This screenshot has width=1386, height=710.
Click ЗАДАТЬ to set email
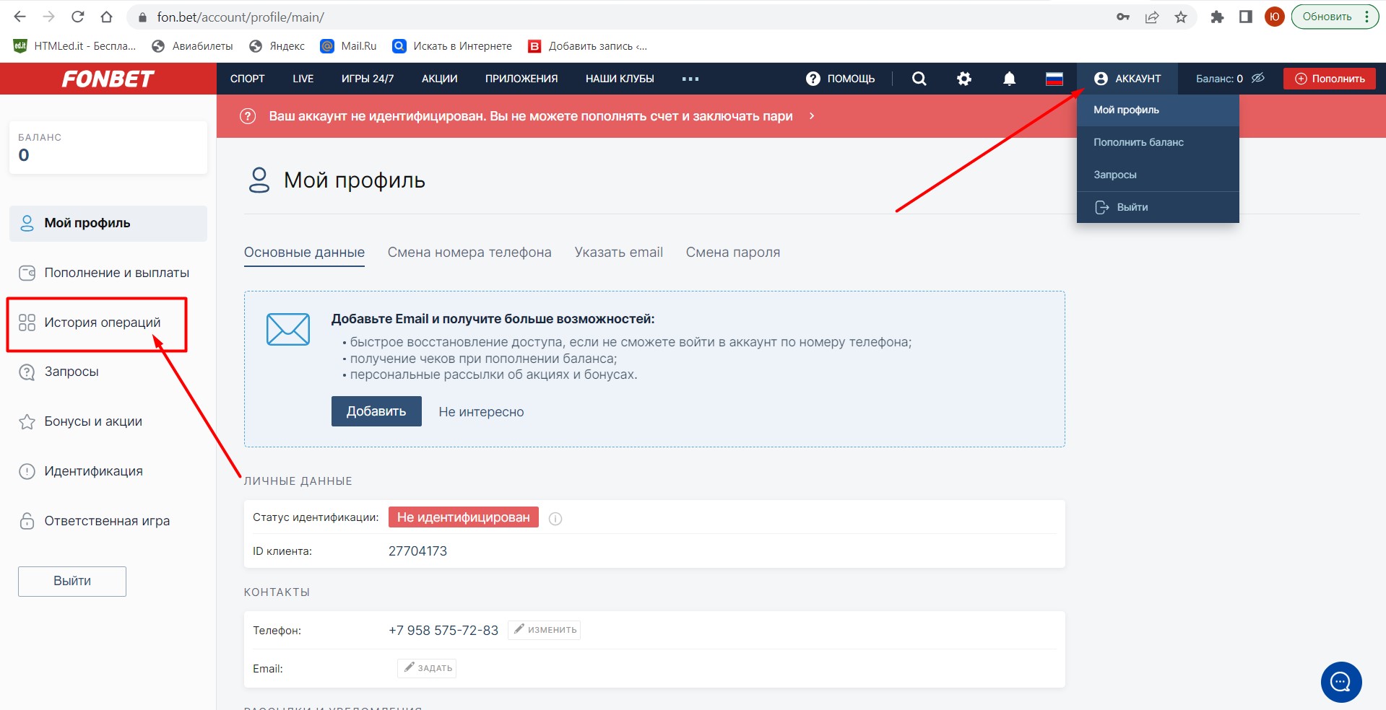(427, 668)
